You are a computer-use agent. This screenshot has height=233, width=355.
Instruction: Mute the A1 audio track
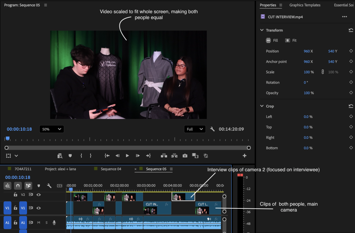39,223
